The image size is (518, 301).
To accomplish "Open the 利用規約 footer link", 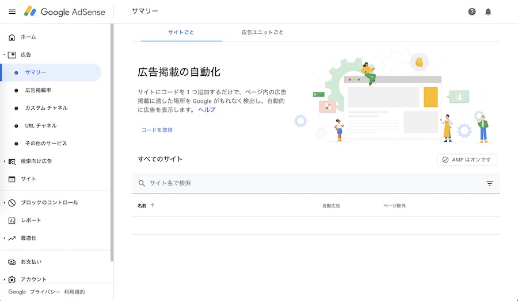I will (75, 292).
